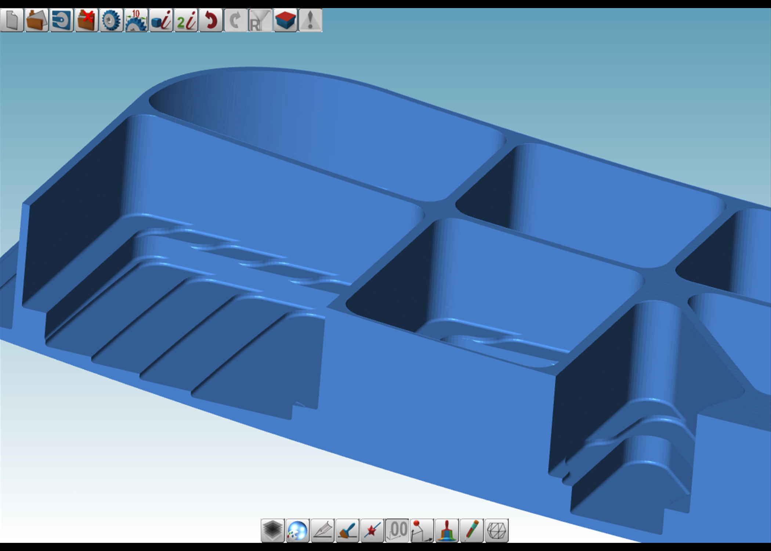This screenshot has width=771, height=551.
Task: Click the blue disk save icon
Action: pyautogui.click(x=61, y=20)
